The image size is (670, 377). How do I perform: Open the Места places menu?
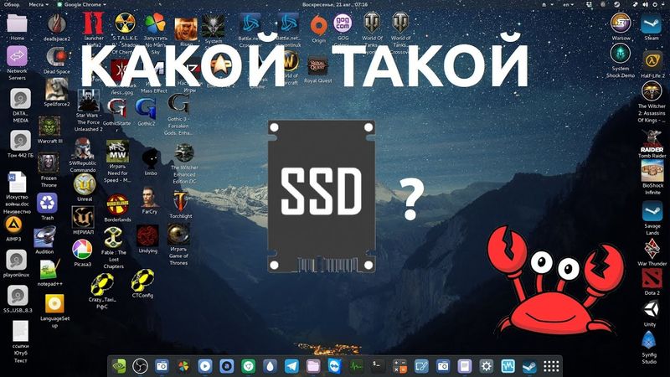pos(39,5)
